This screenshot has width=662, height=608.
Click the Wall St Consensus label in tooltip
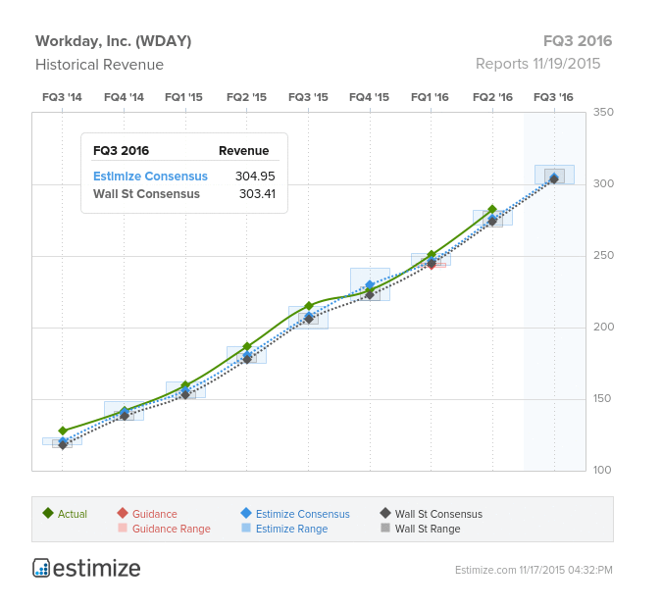click(146, 194)
